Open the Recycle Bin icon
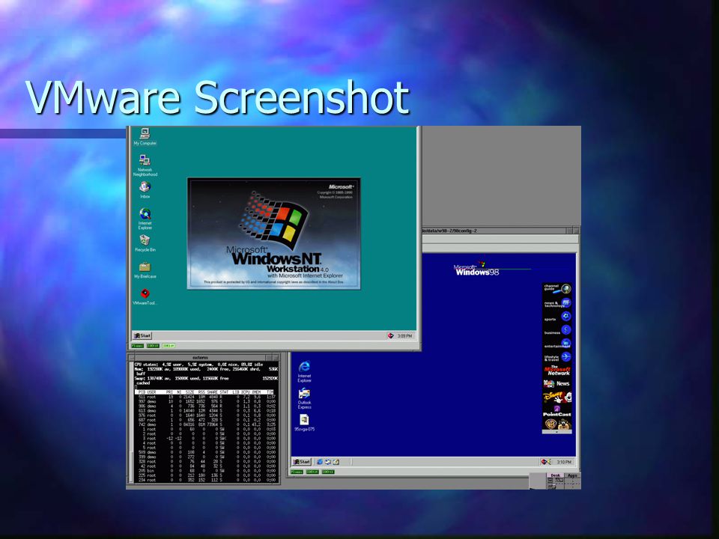 [x=145, y=243]
